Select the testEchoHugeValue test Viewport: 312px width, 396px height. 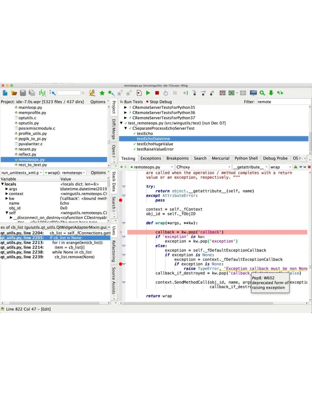click(x=155, y=144)
